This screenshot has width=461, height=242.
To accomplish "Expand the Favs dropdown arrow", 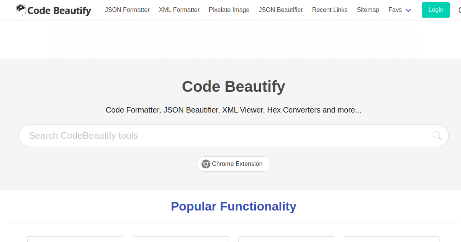I will pyautogui.click(x=408, y=10).
